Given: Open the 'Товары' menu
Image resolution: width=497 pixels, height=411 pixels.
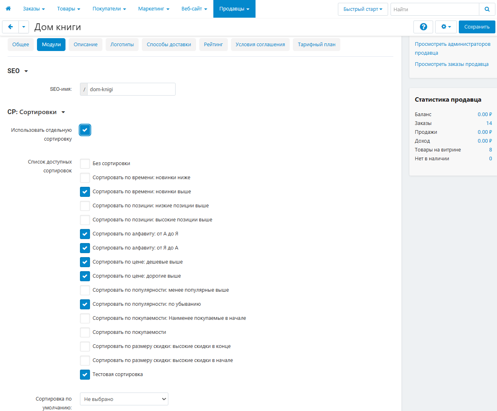Looking at the screenshot, I should point(69,9).
